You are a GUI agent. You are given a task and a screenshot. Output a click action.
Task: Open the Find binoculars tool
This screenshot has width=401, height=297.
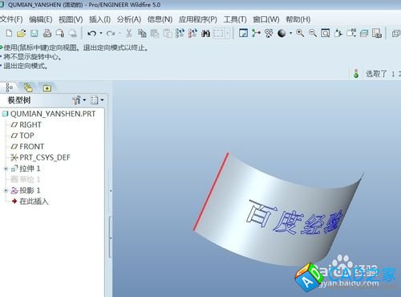click(205, 34)
